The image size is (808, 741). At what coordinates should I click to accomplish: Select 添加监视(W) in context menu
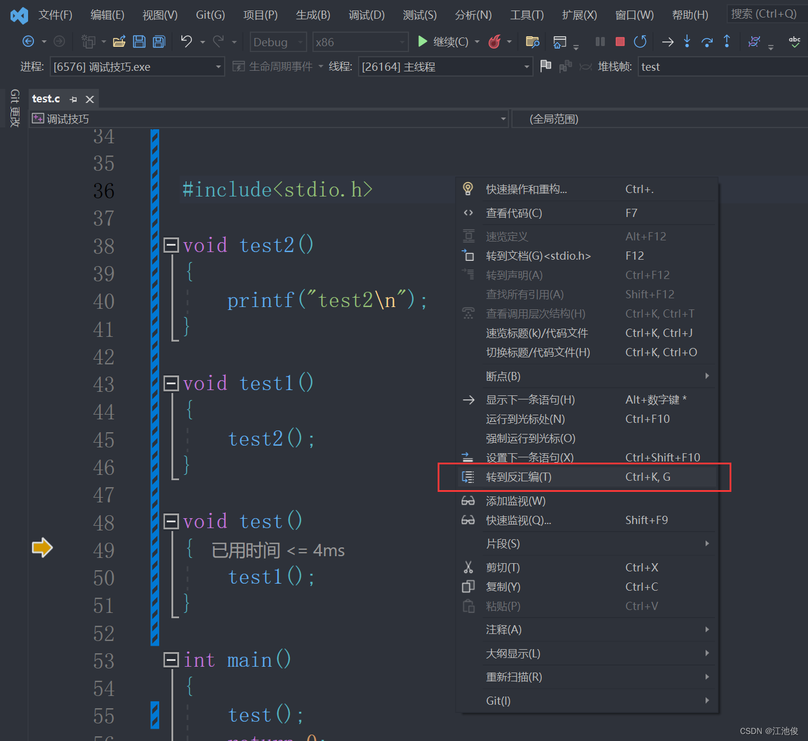pos(587,501)
